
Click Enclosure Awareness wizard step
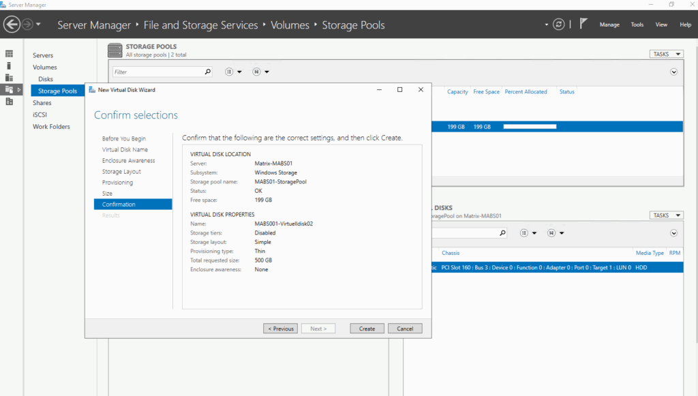[x=128, y=161]
